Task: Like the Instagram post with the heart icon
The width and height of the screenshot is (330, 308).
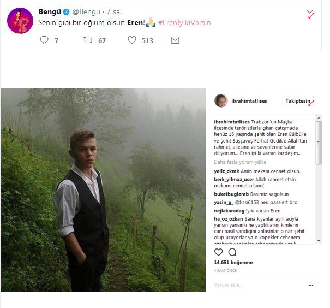Action: pyautogui.click(x=219, y=252)
